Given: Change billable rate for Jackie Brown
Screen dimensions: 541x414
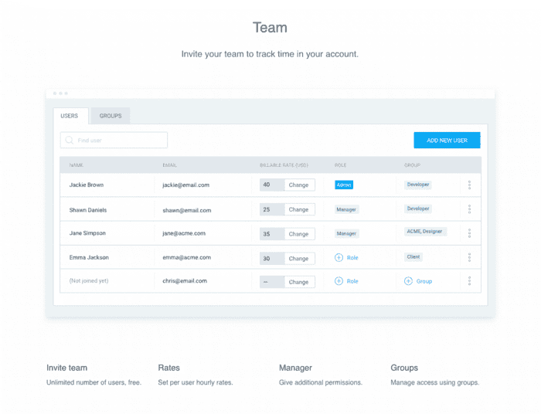Looking at the screenshot, I should [x=299, y=185].
